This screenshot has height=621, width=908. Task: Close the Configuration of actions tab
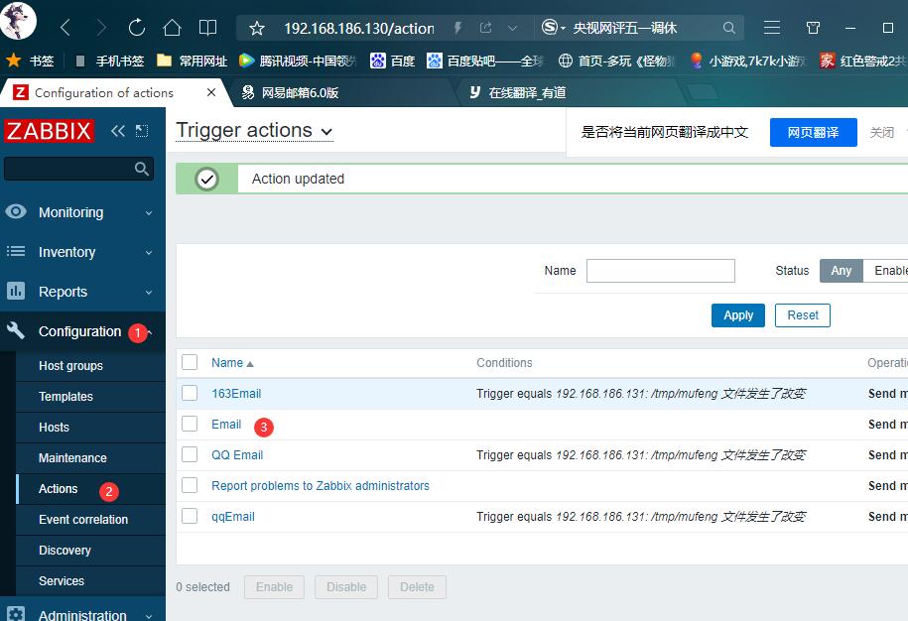(211, 92)
